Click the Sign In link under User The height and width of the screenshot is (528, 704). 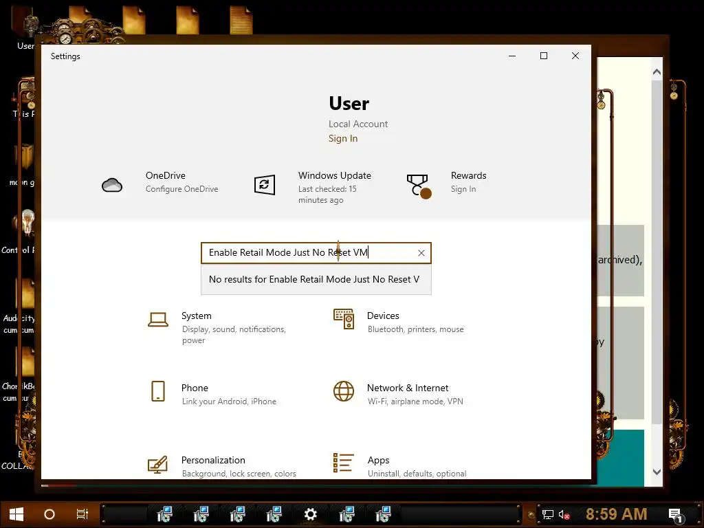coord(343,138)
